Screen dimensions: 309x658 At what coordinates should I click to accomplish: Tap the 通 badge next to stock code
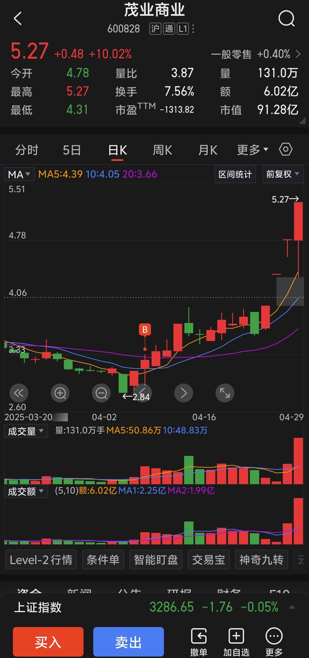[x=169, y=29]
